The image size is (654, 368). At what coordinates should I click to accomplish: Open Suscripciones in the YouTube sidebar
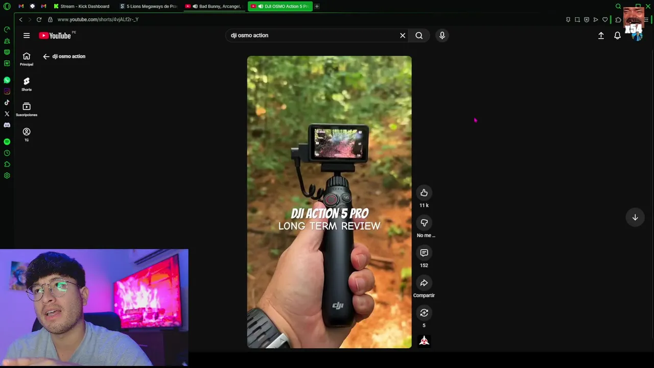tap(27, 109)
